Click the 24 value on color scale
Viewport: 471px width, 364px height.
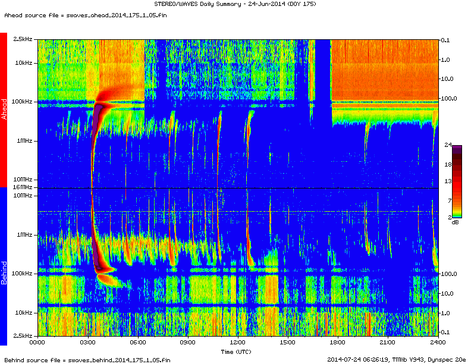pyautogui.click(x=448, y=145)
